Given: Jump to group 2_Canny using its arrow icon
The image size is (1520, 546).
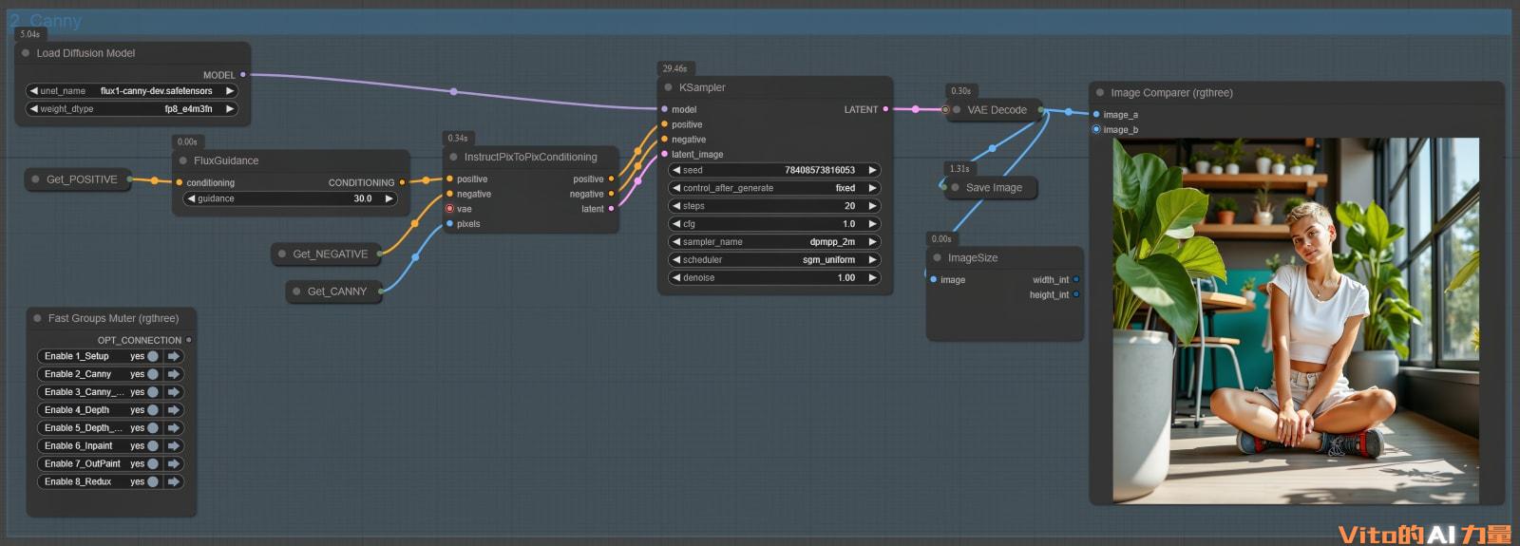Looking at the screenshot, I should pyautogui.click(x=174, y=374).
